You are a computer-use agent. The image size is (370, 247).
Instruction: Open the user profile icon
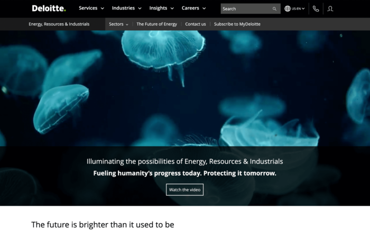click(330, 9)
